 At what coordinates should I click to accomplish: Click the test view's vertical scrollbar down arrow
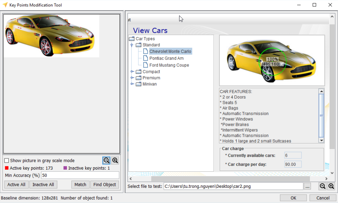pos(332,173)
